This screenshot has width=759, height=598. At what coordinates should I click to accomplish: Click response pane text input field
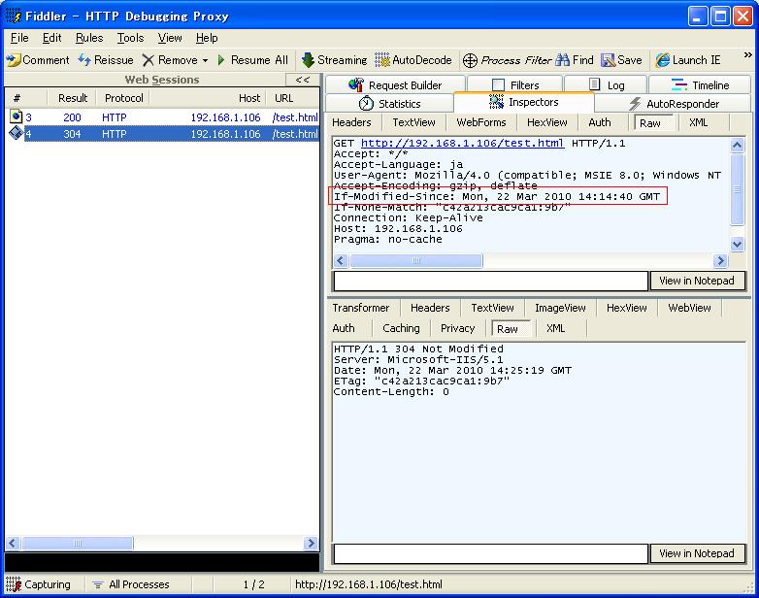[491, 553]
